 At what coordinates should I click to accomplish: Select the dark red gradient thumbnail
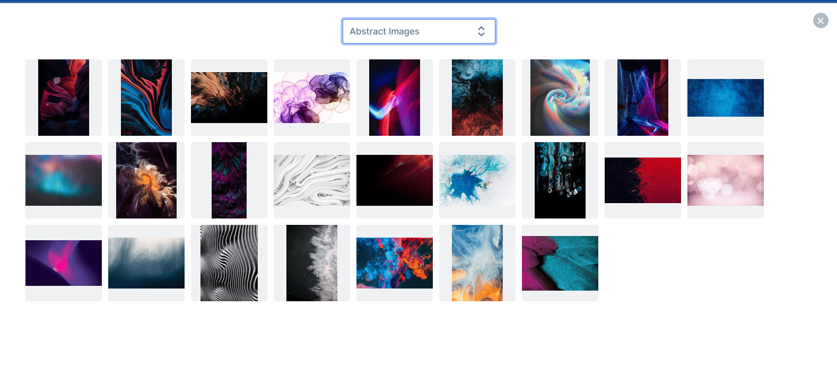[395, 180]
